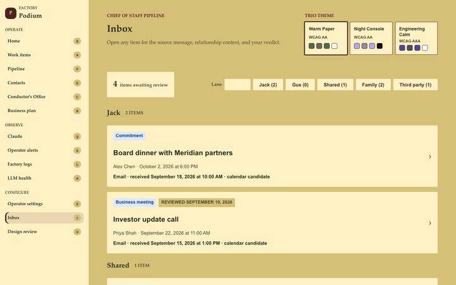Click the shortcut badge beside Claude
The width and height of the screenshot is (456, 285).
(77, 136)
